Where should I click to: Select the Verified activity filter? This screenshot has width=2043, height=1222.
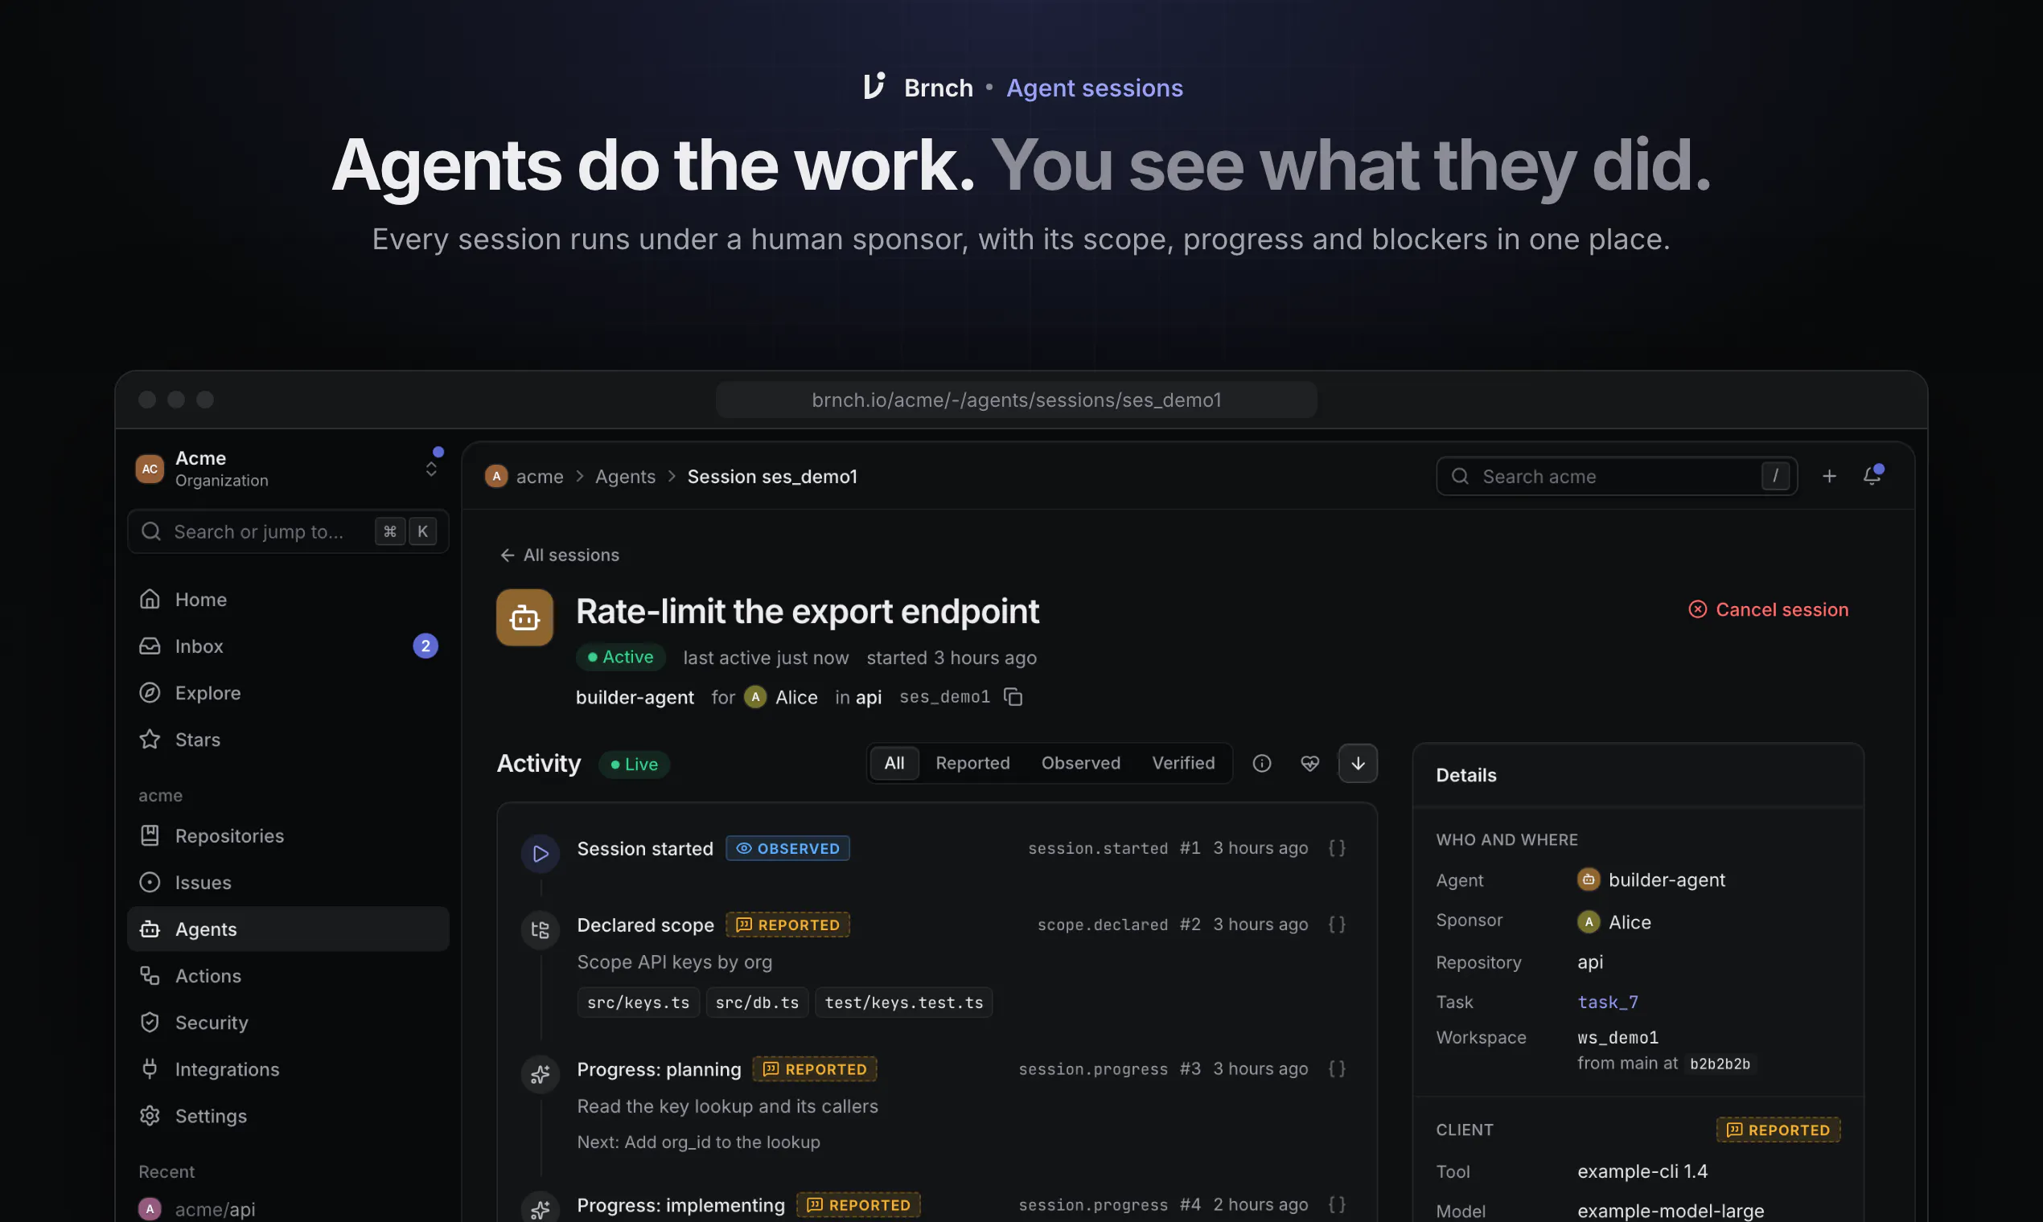1182,763
